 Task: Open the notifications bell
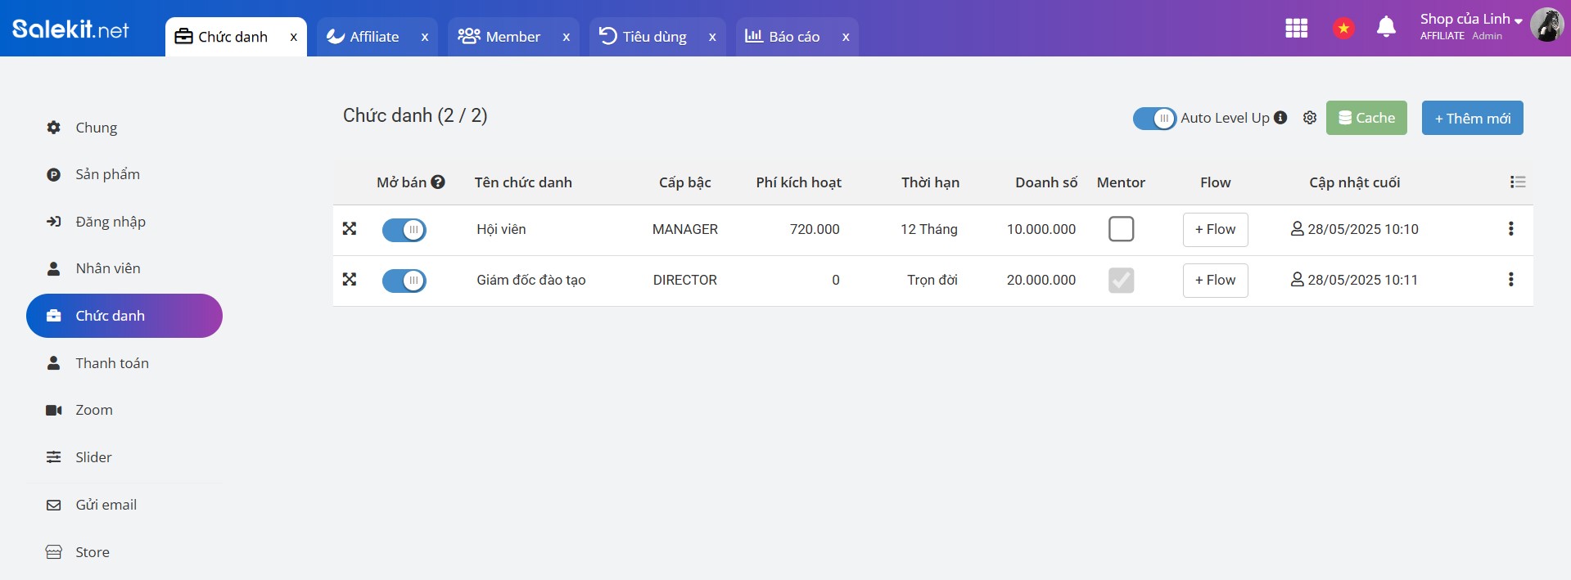coord(1386,27)
